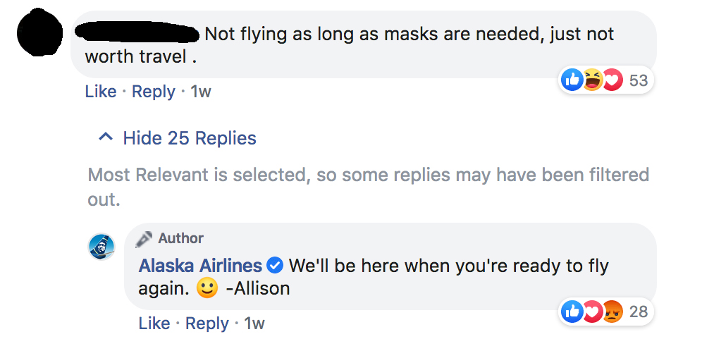
Task: Click the laughing reaction icon beside 53
Action: [x=592, y=80]
